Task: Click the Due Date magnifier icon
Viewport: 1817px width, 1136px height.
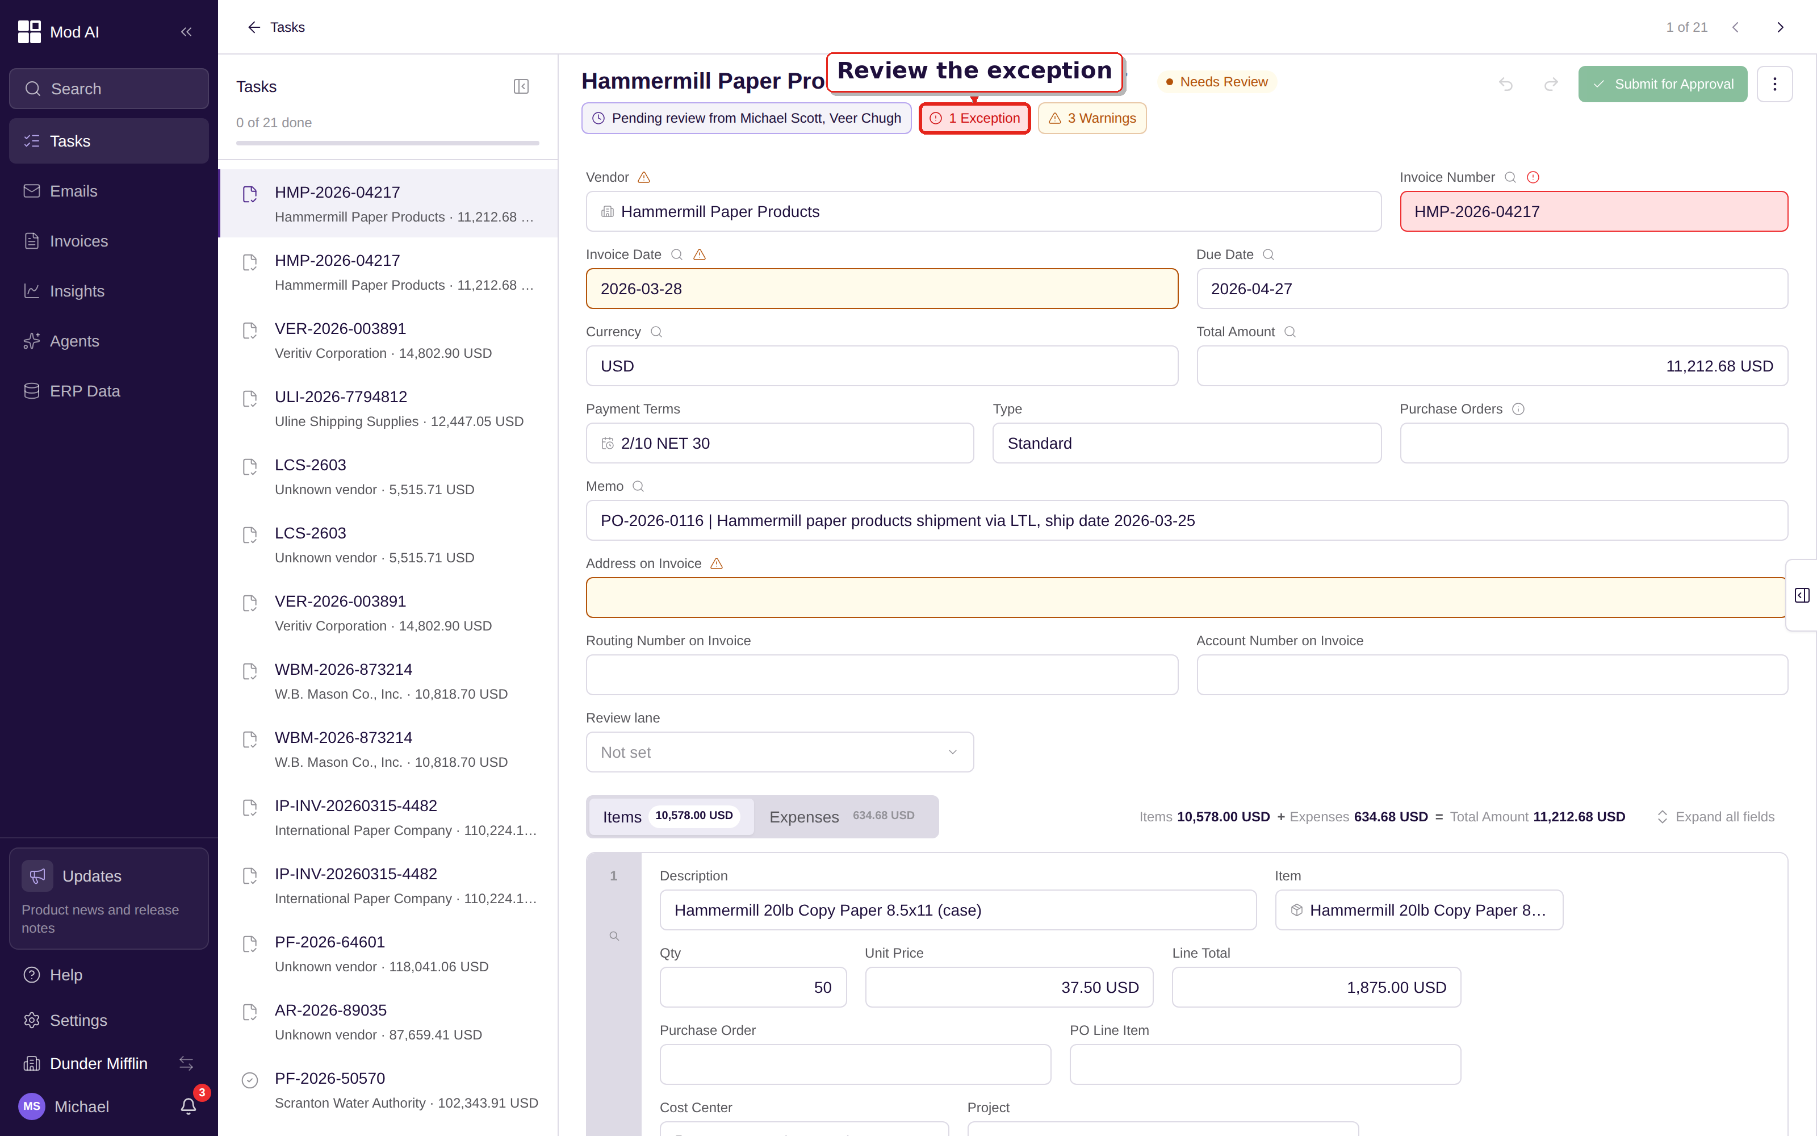Action: [1268, 254]
